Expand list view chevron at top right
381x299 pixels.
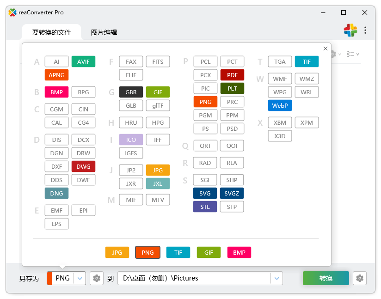(357, 55)
